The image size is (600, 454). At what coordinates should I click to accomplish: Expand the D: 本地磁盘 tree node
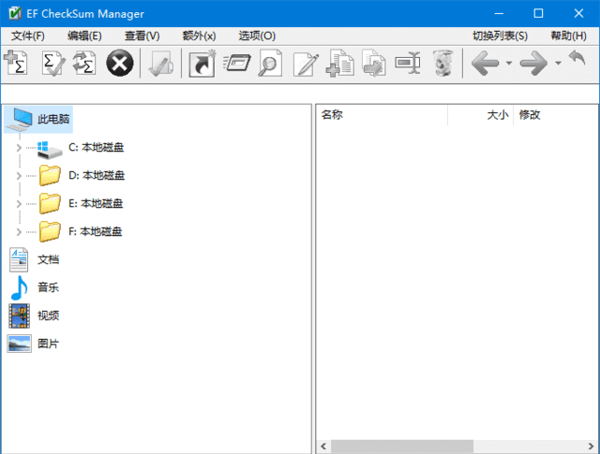(x=19, y=176)
